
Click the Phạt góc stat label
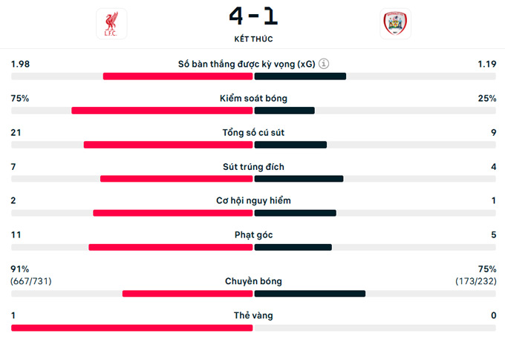(x=252, y=235)
